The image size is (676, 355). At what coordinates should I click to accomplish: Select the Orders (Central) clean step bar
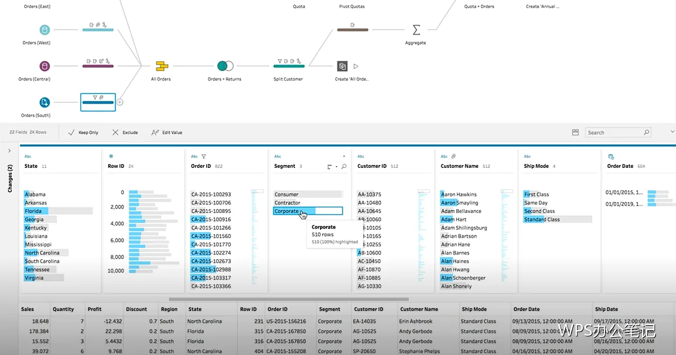click(98, 66)
